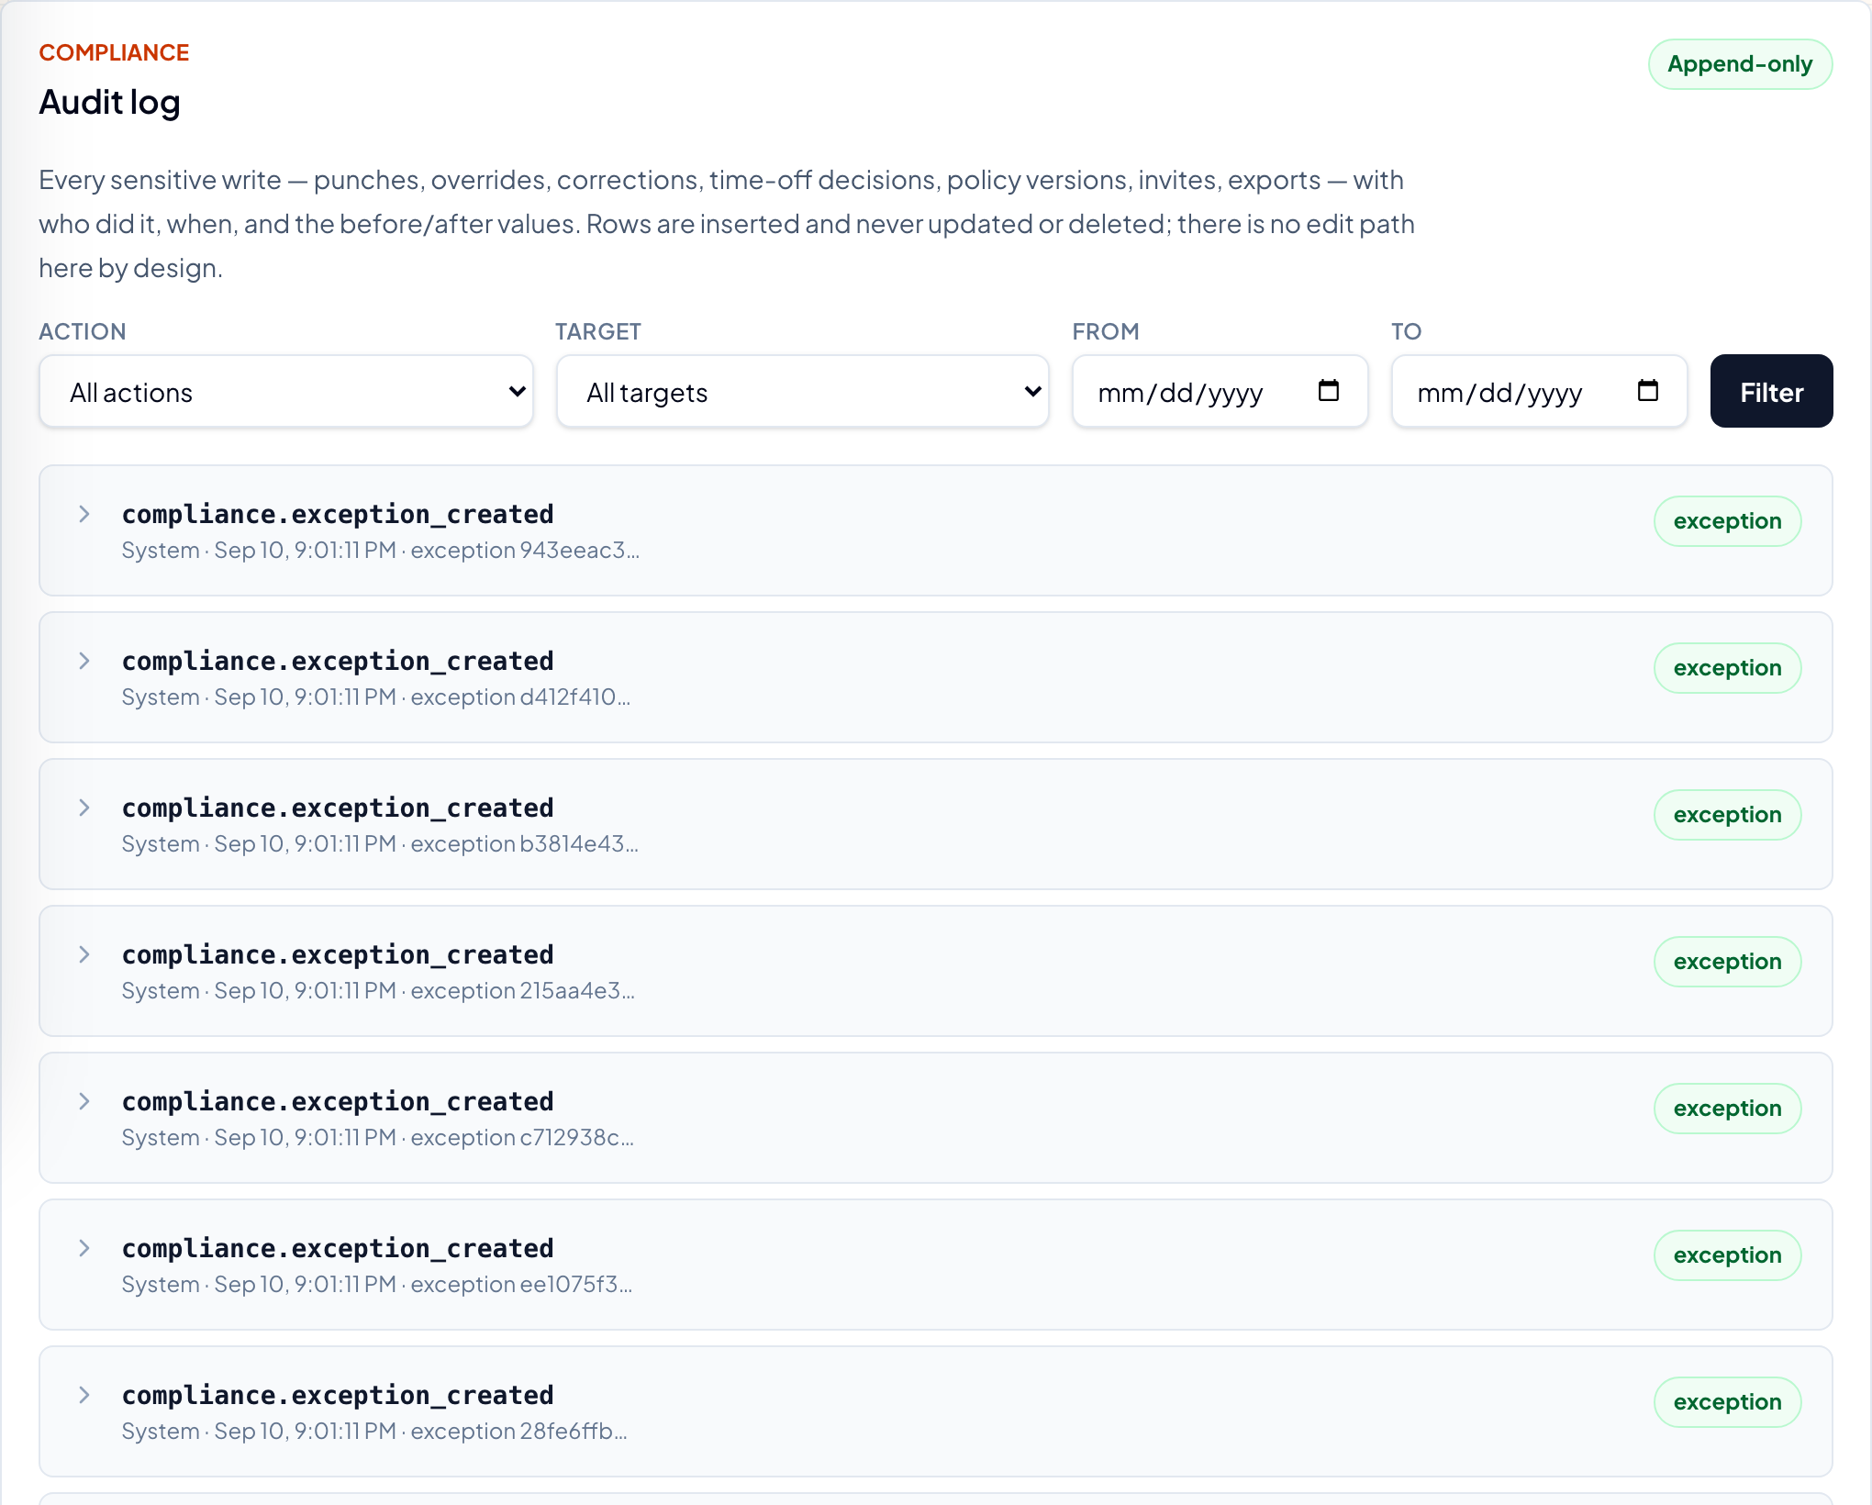Expand the exception 215aa4e3 log entry
The image size is (1872, 1505).
(x=84, y=954)
